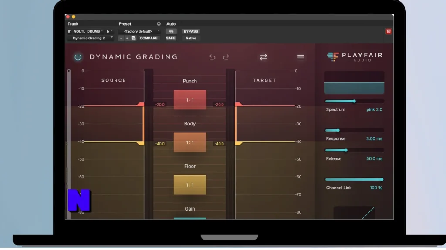The height and width of the screenshot is (250, 446).
Task: Click the Body label
Action: (190, 124)
